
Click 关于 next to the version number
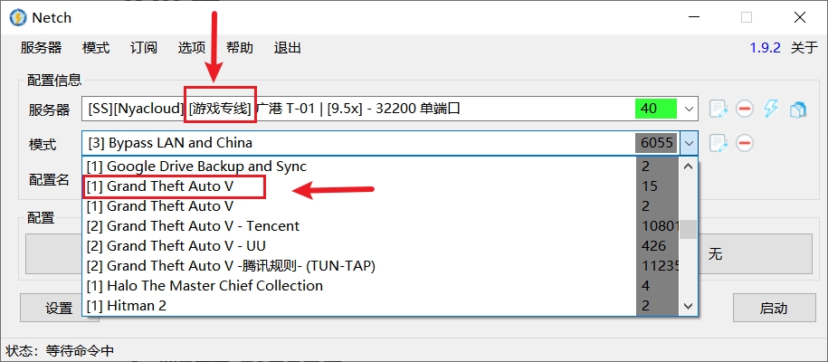pos(804,48)
